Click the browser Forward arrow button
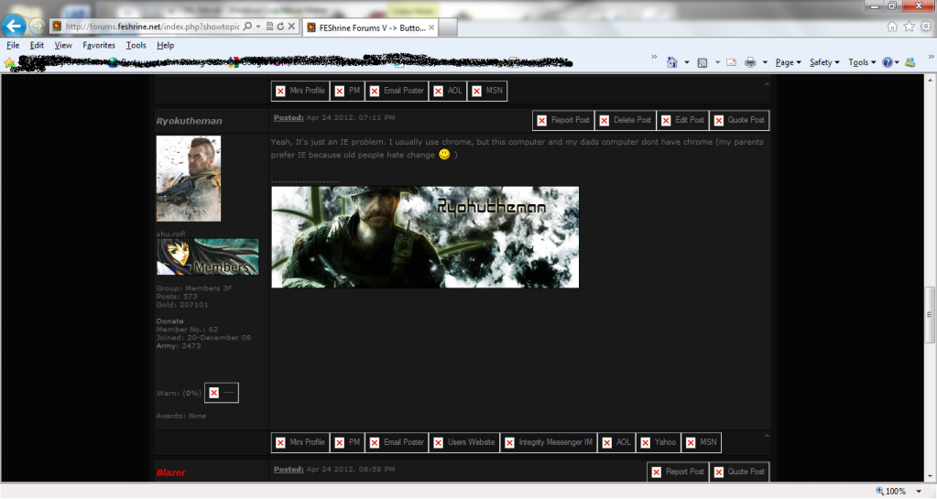Image resolution: width=937 pixels, height=499 pixels. pyautogui.click(x=37, y=27)
